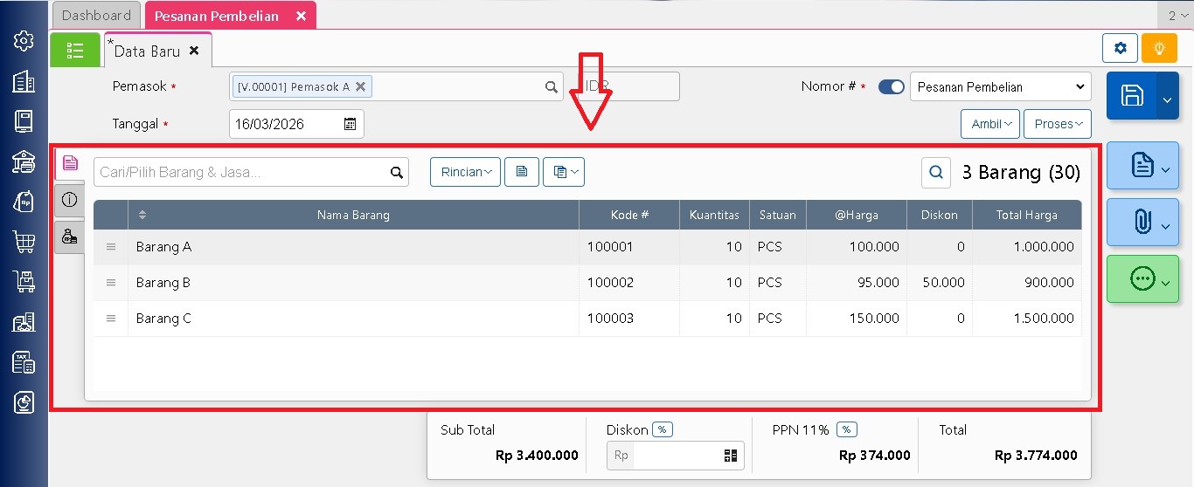This screenshot has height=487, width=1194.
Task: Select the Pesanan Pembelian tab
Action: (x=217, y=16)
